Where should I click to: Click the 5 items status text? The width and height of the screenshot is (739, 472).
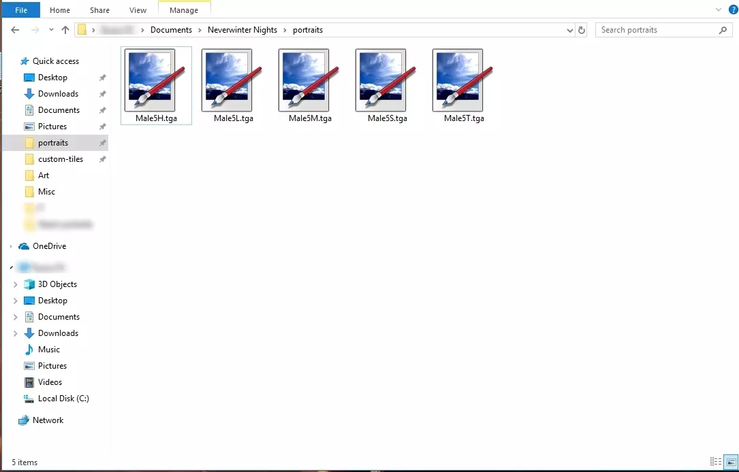(25, 462)
